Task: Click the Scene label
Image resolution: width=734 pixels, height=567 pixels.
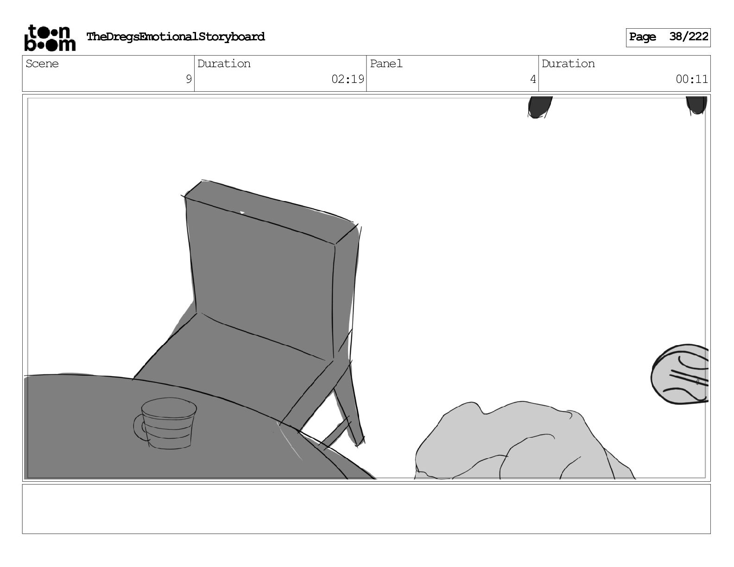Action: pyautogui.click(x=42, y=63)
